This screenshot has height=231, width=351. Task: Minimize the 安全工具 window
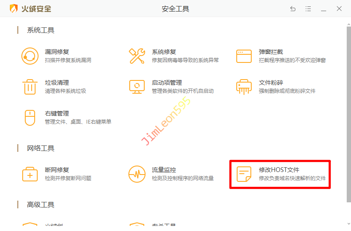324,9
